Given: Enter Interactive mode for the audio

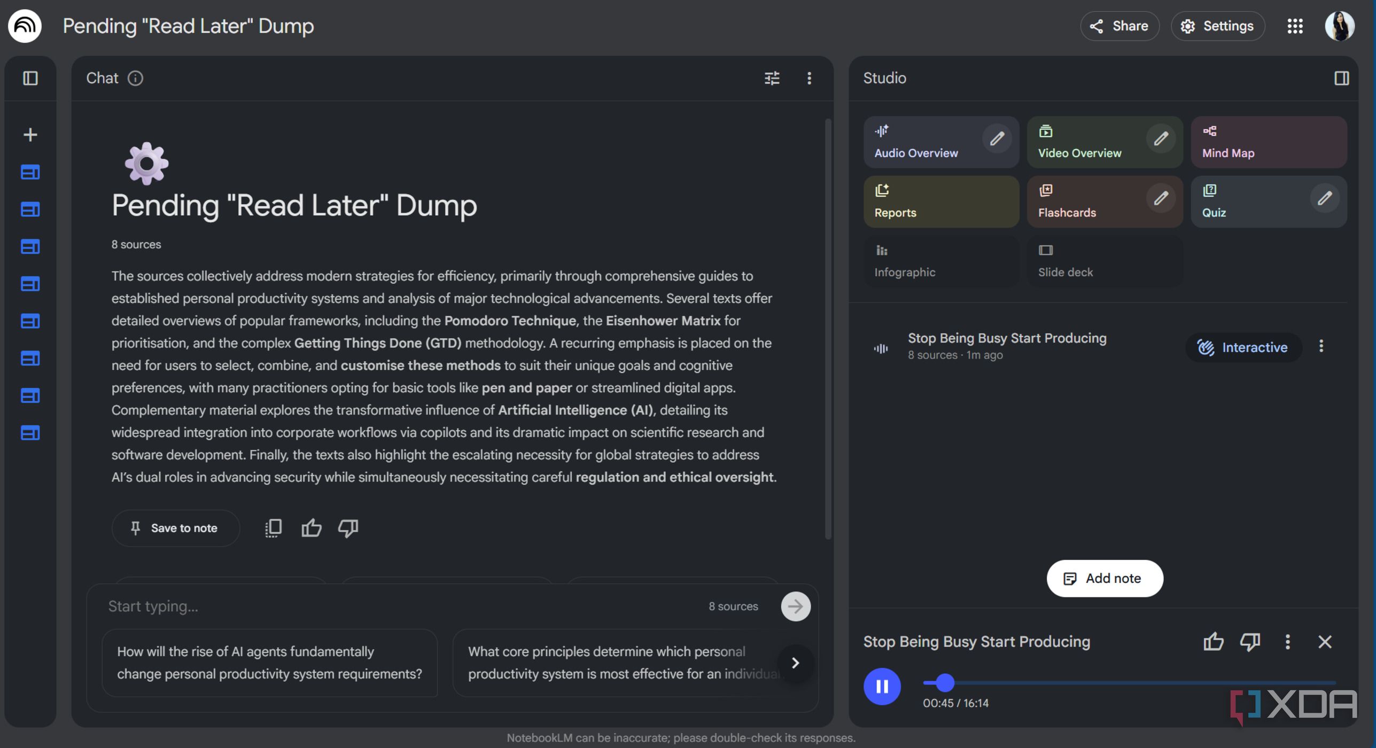Looking at the screenshot, I should pyautogui.click(x=1243, y=347).
